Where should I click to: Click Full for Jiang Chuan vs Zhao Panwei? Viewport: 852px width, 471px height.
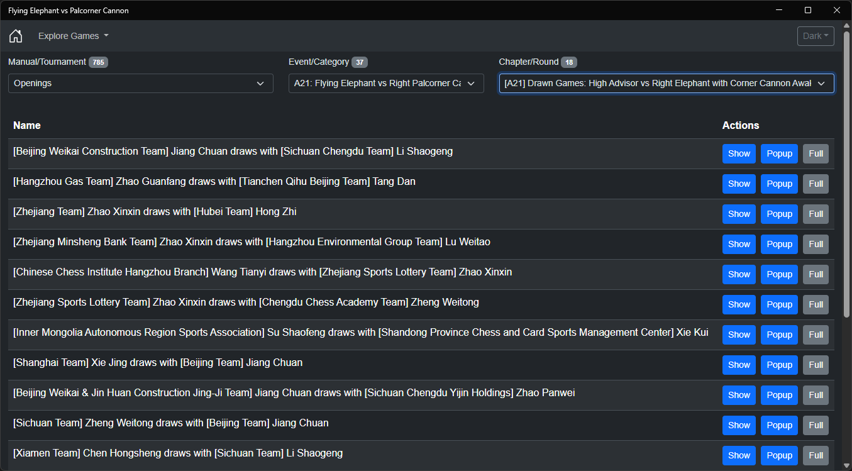point(816,395)
